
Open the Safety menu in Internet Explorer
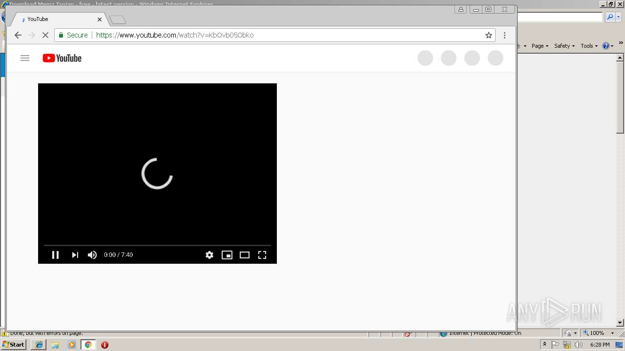(x=564, y=46)
